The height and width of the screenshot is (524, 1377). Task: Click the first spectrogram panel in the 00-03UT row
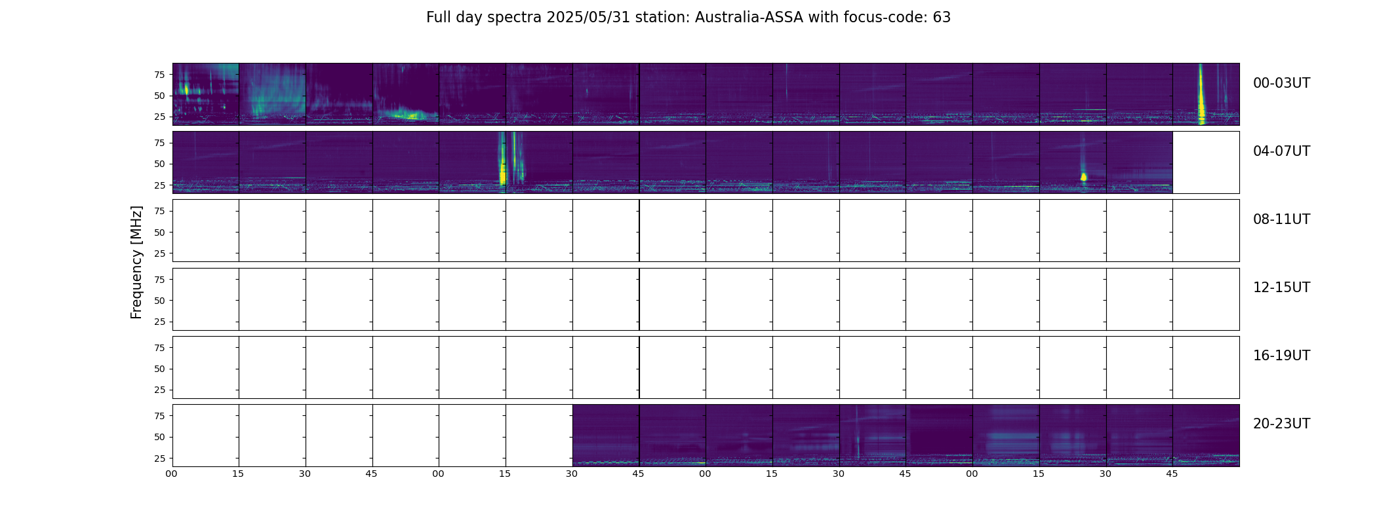pos(206,94)
